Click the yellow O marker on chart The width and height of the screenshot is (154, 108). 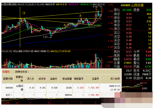[24, 13]
